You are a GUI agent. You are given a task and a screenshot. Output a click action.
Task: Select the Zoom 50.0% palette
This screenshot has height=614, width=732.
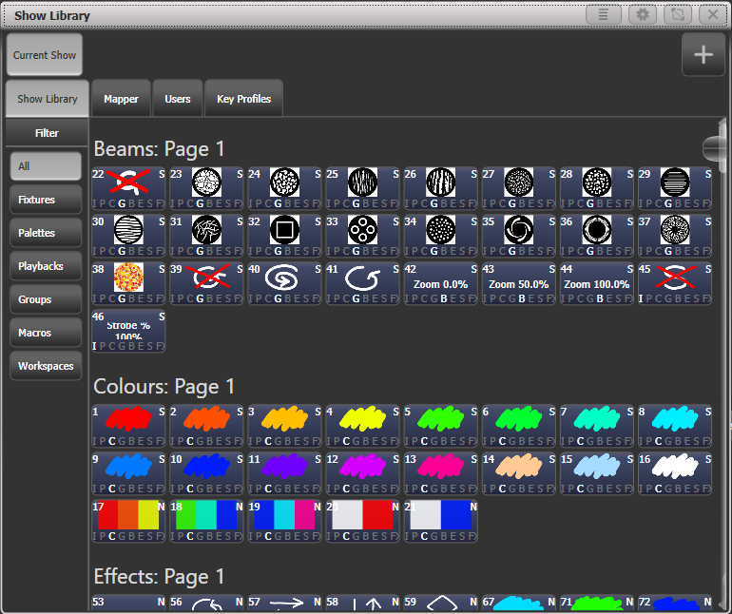pos(519,282)
